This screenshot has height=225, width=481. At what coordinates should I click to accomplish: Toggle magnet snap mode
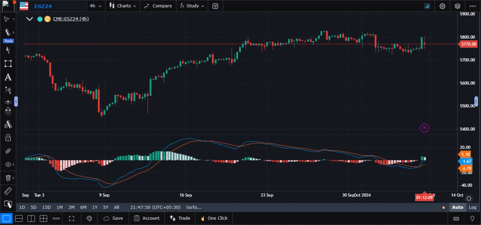[x=8, y=112]
